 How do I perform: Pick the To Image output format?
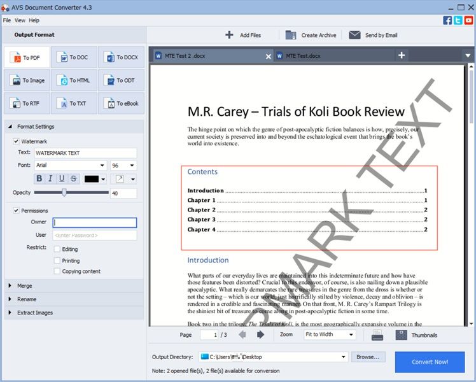click(27, 80)
